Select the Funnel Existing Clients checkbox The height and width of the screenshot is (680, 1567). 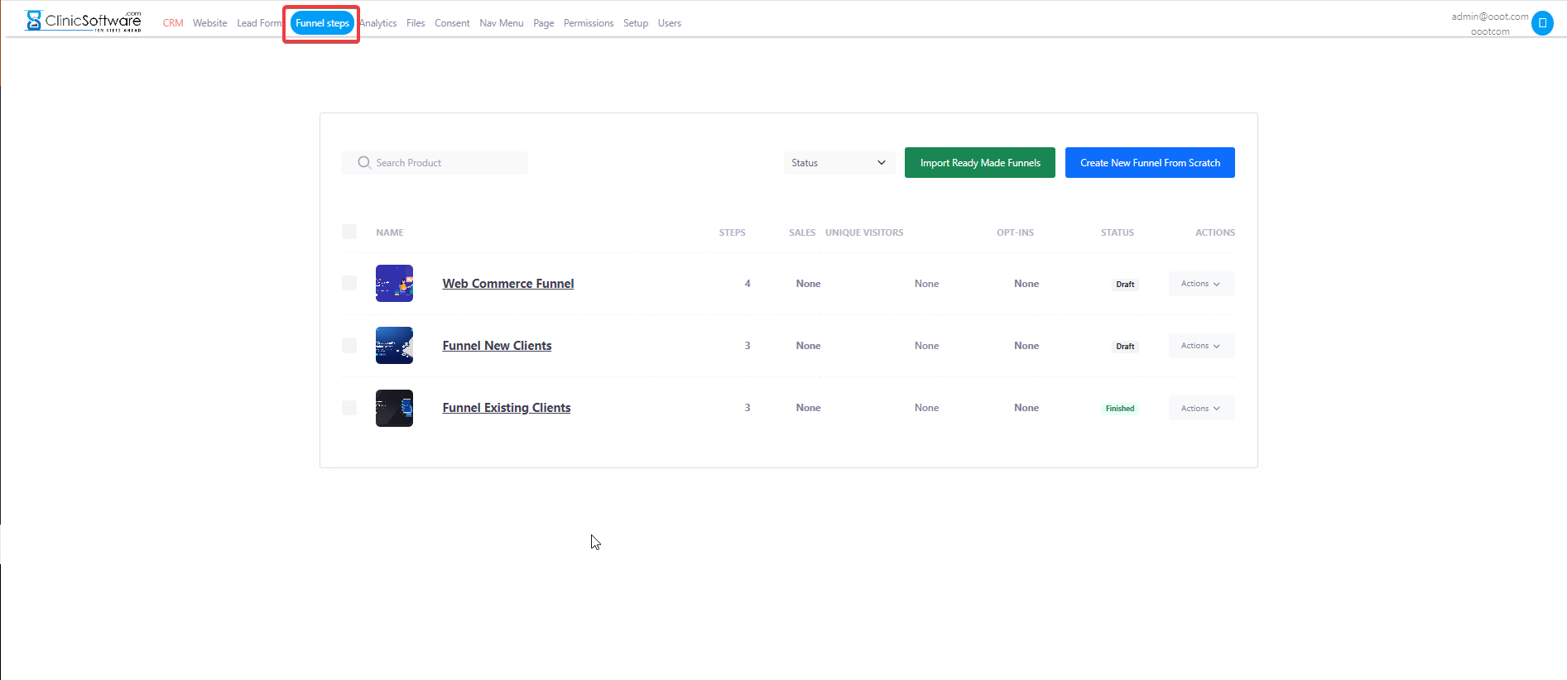[349, 408]
